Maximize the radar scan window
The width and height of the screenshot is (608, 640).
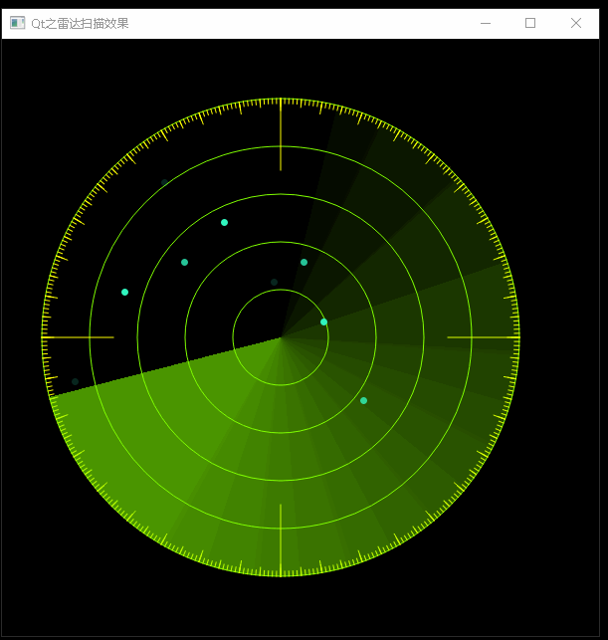[530, 23]
